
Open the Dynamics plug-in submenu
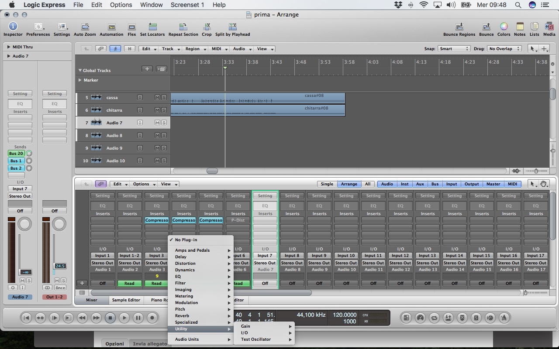(x=201, y=270)
